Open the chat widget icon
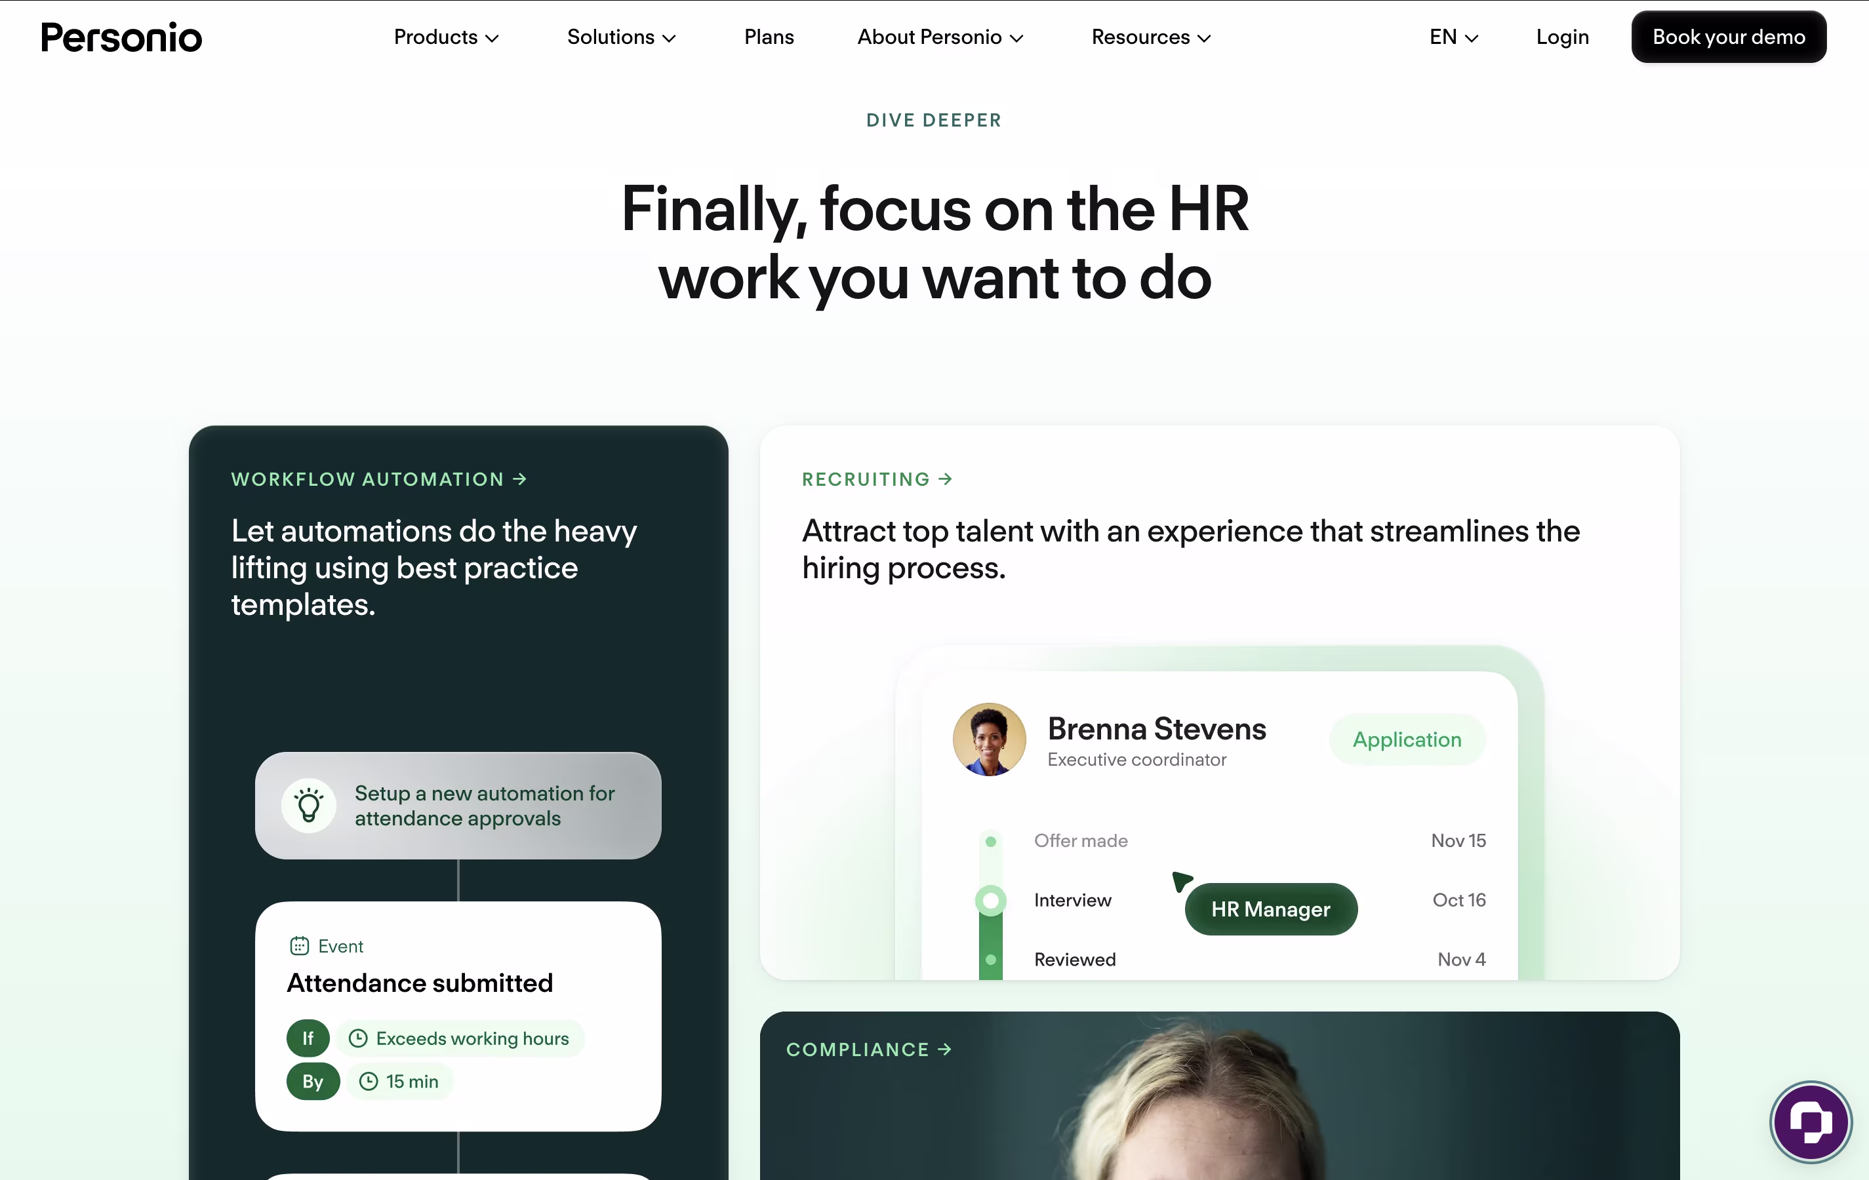The height and width of the screenshot is (1180, 1869). click(1811, 1122)
